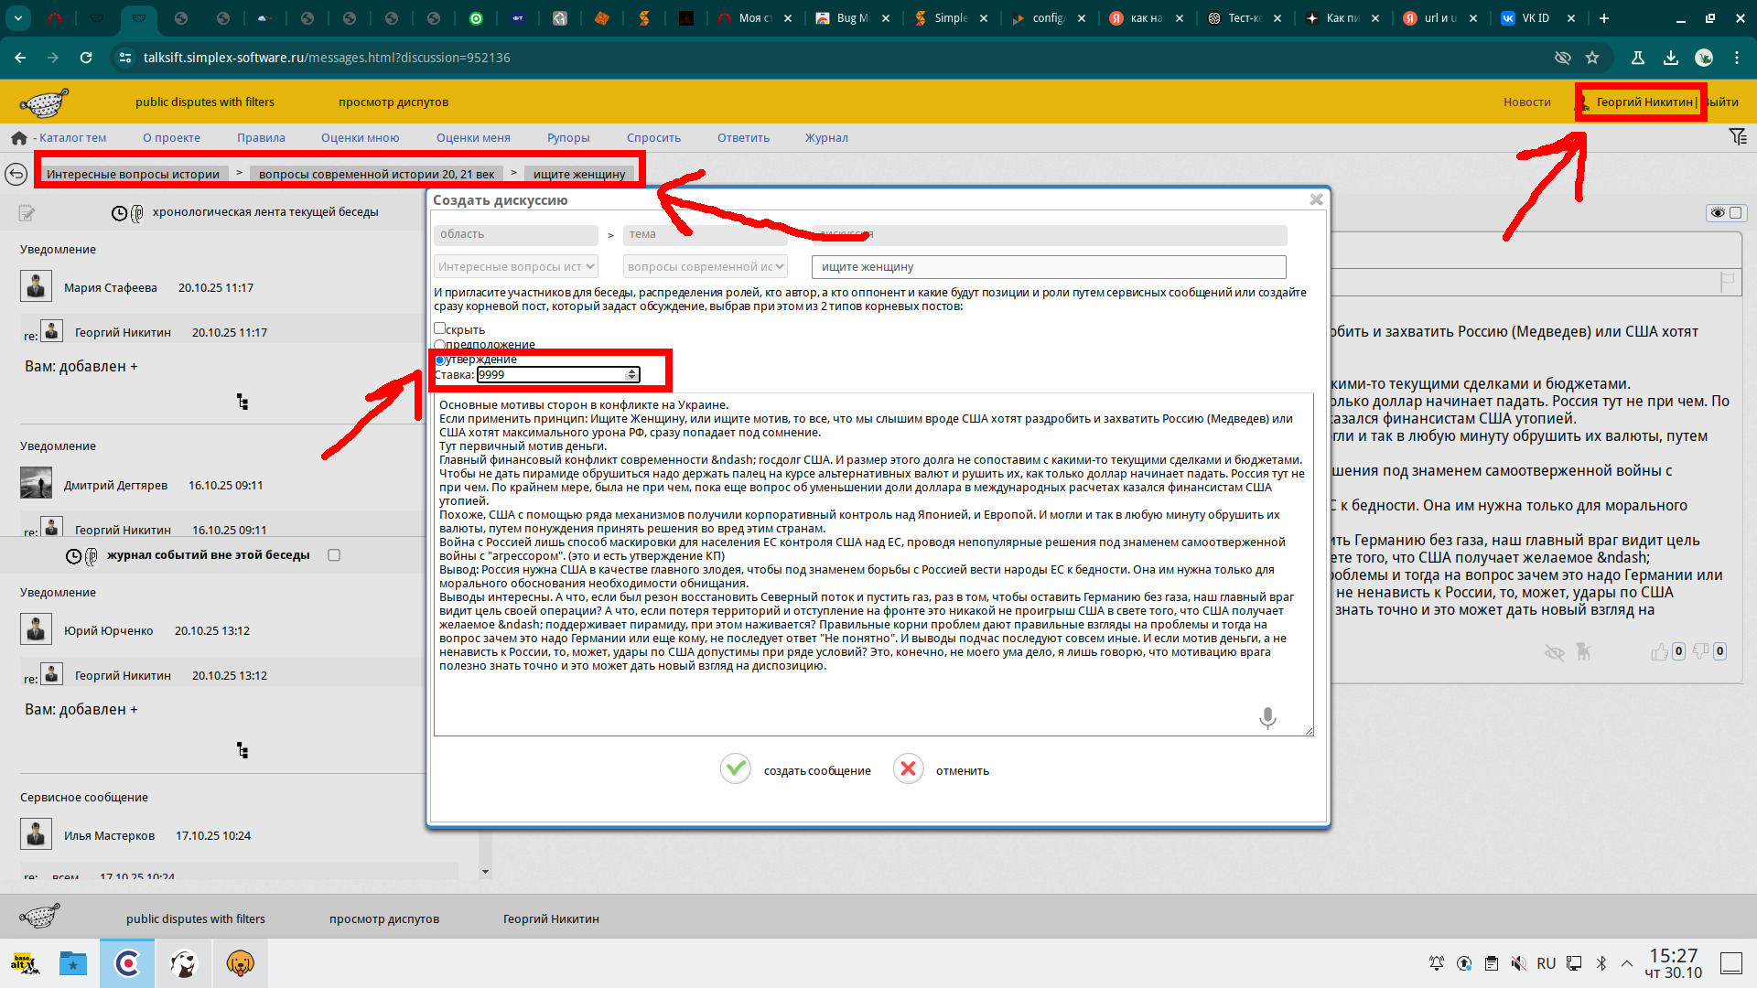
Task: Open the Оценки мною menu item
Action: pyautogui.click(x=360, y=138)
